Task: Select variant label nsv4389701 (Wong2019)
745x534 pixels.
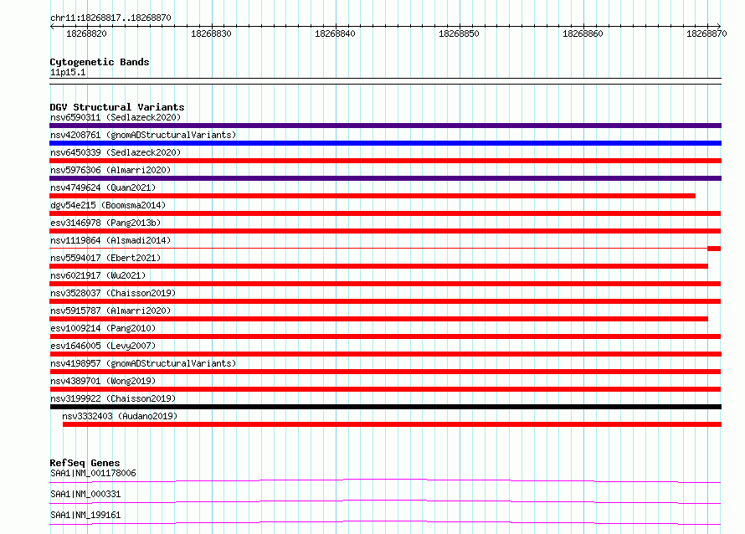Action: 103,381
